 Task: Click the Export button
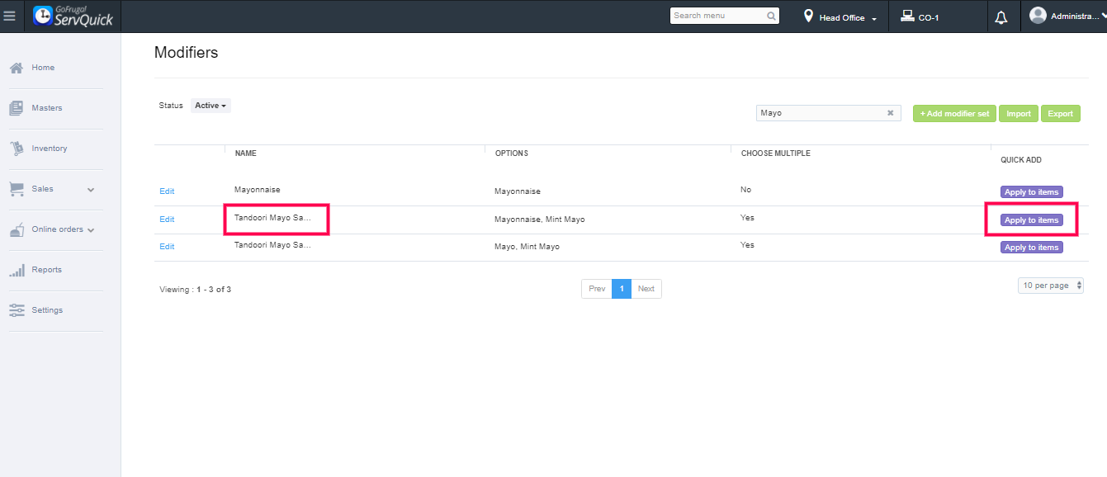(1061, 114)
